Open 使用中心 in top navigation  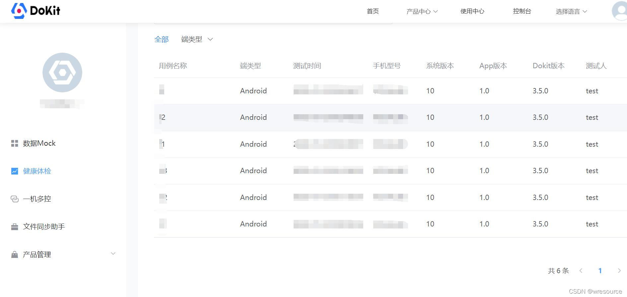[x=472, y=11]
